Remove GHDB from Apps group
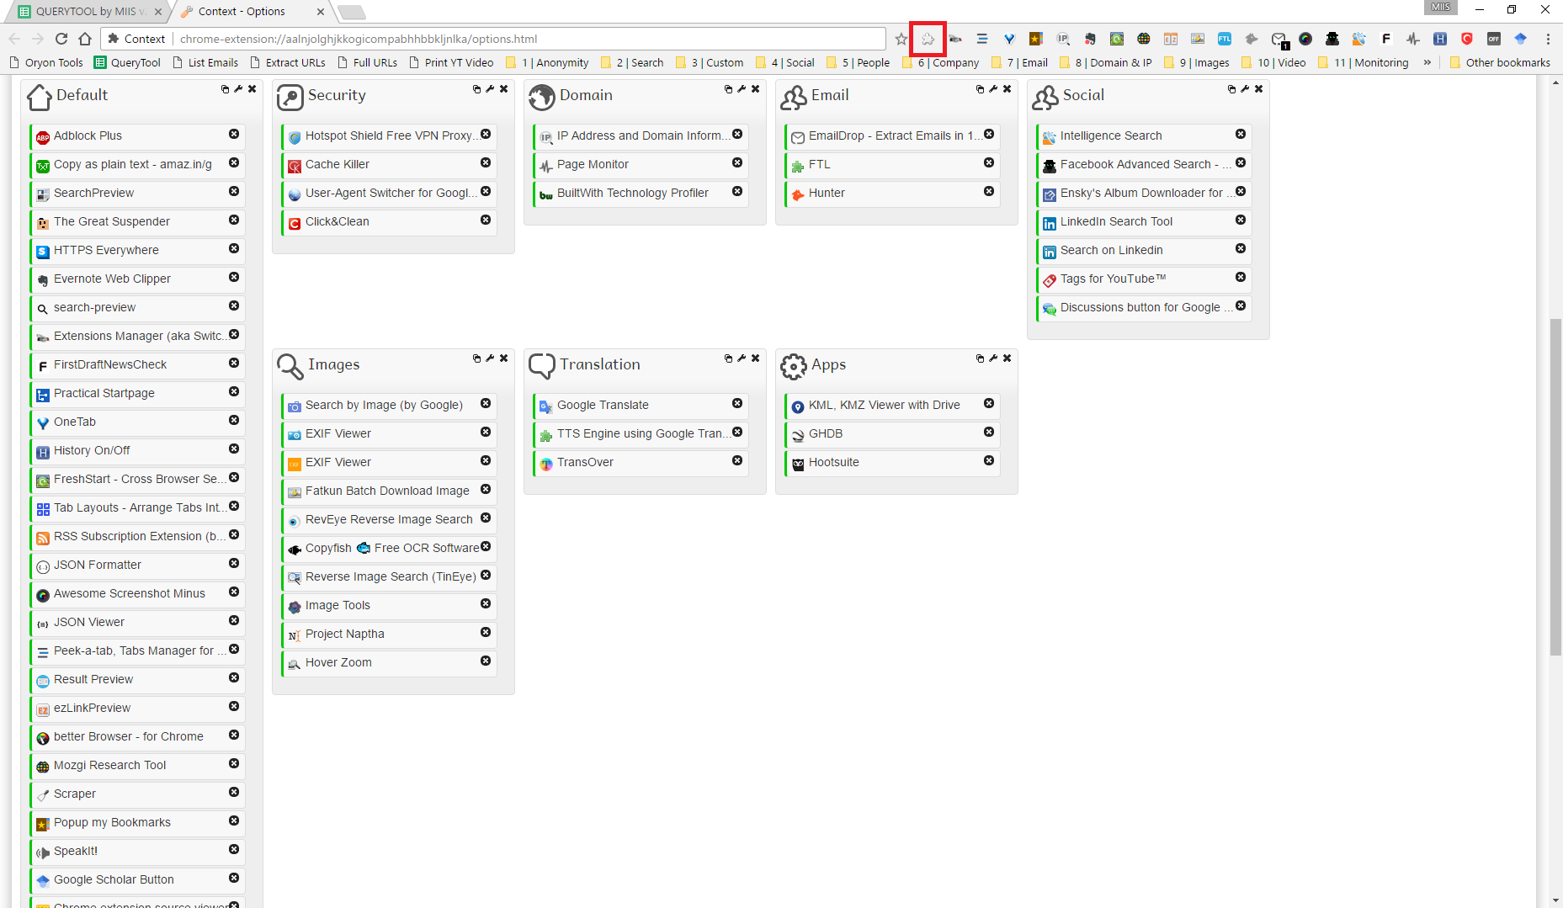The image size is (1563, 908). click(989, 432)
